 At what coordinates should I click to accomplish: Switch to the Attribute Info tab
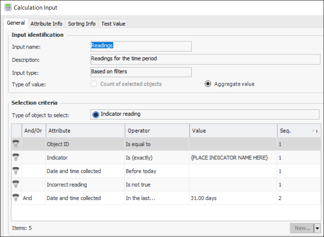pos(46,24)
